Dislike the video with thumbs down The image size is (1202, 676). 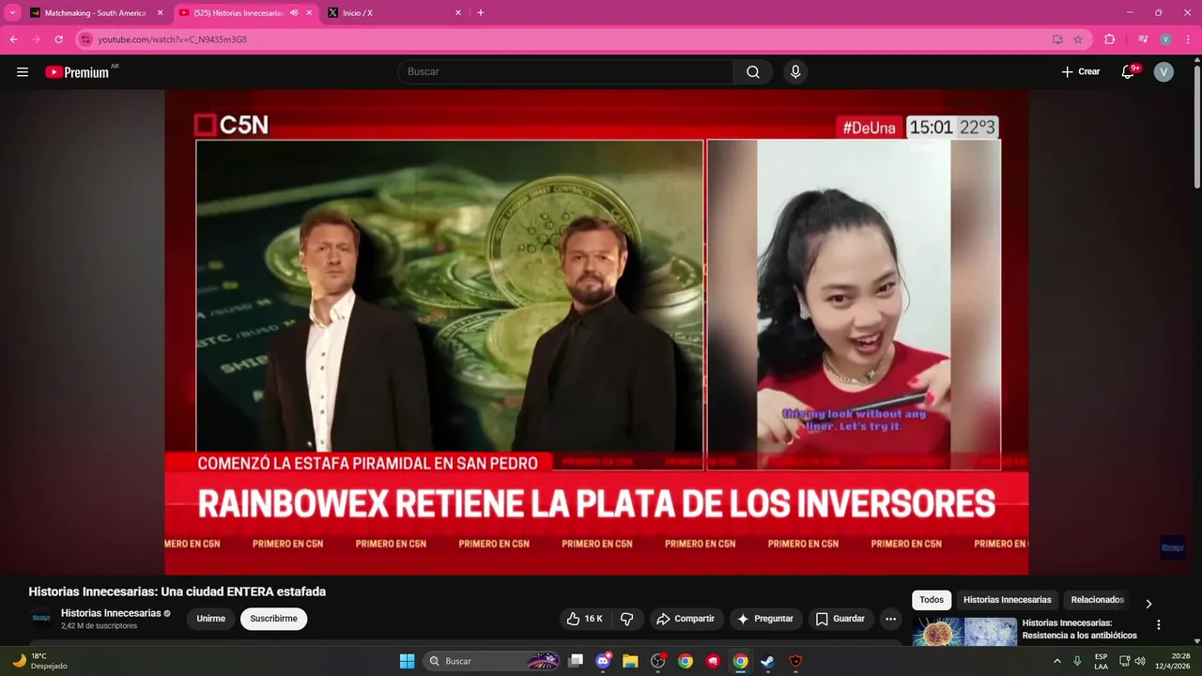coord(627,619)
